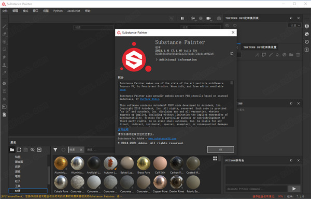Viewport: 311px width, 199px height.
Task: Open the 编辑 (Edit) menu
Action: coord(15,11)
